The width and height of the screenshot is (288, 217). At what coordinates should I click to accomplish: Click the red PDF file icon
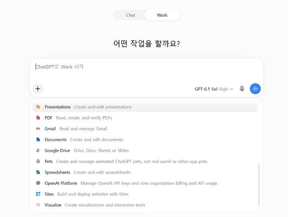(x=38, y=117)
